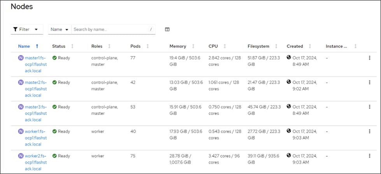381x174 pixels.
Task: Select CPU value 2.842 cores / 128 cores
Action: pos(225,61)
